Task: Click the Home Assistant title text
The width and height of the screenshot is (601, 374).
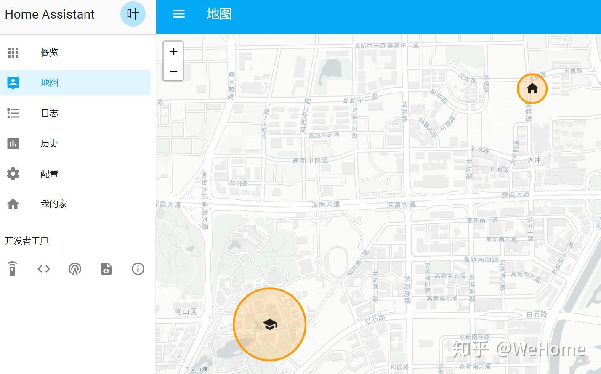Action: [x=49, y=14]
